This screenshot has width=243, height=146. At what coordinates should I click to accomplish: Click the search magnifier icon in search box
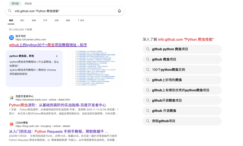(10, 11)
